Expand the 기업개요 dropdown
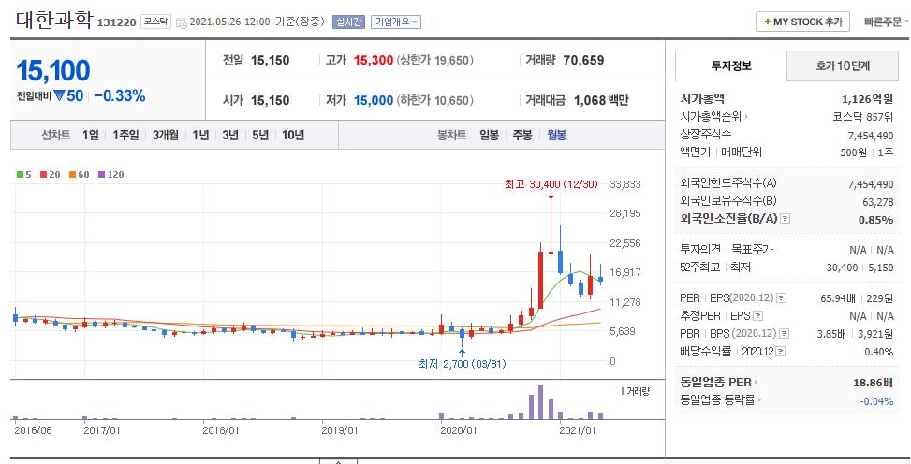 click(396, 22)
